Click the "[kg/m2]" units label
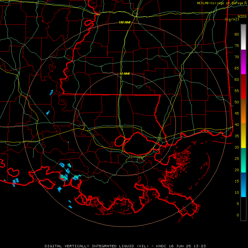The image size is (248, 248). 232,19
